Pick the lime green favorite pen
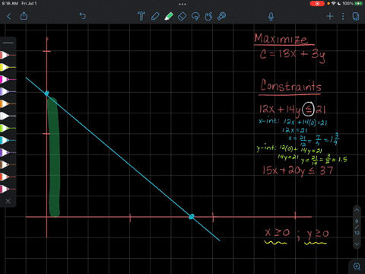Image resolution: width=365 pixels, height=274 pixels. click(x=8, y=128)
